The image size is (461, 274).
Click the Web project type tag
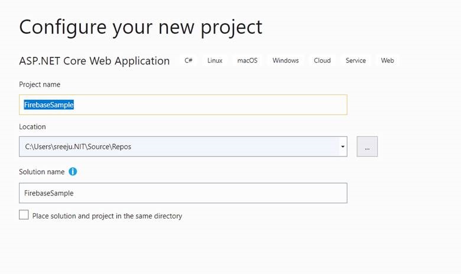pos(388,60)
